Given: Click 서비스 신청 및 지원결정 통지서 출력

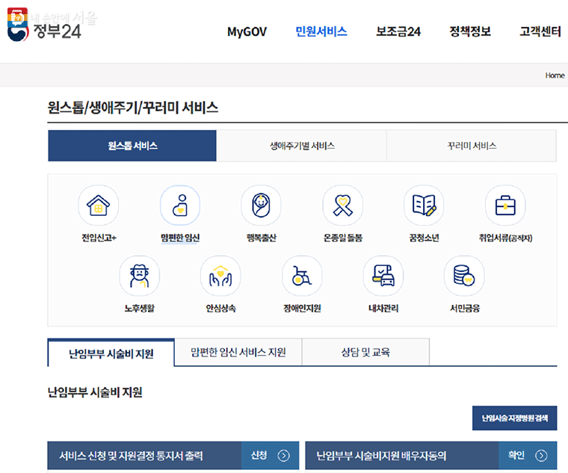Looking at the screenshot, I should (173, 456).
